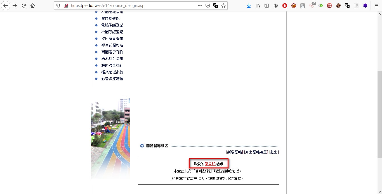Open 西園電子刊物 link
The height and width of the screenshot is (194, 382).
(x=112, y=52)
